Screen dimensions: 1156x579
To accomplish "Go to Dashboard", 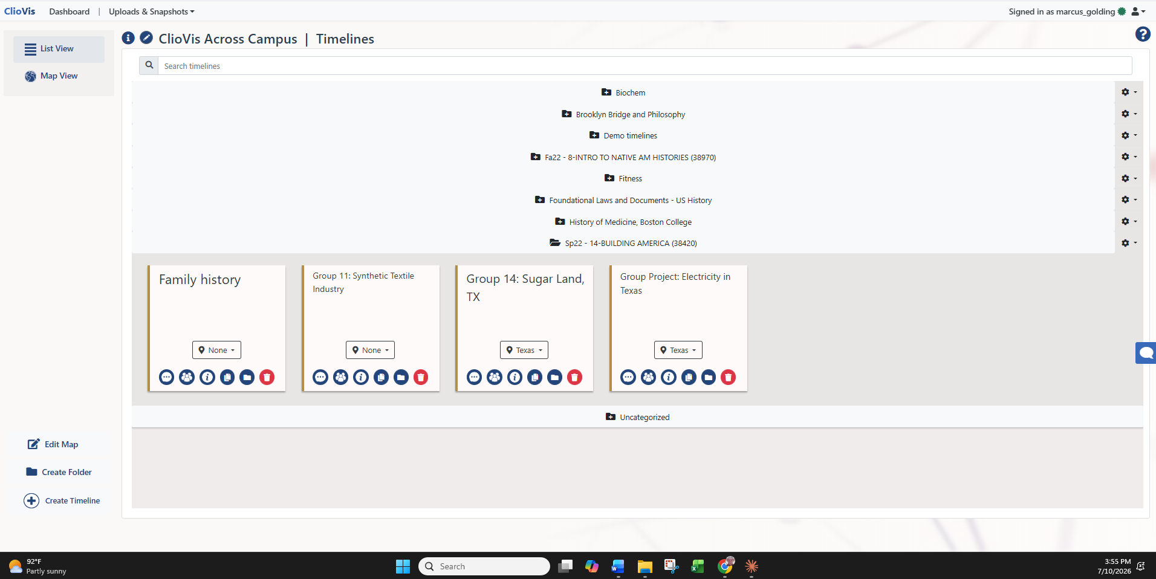I will click(x=70, y=11).
